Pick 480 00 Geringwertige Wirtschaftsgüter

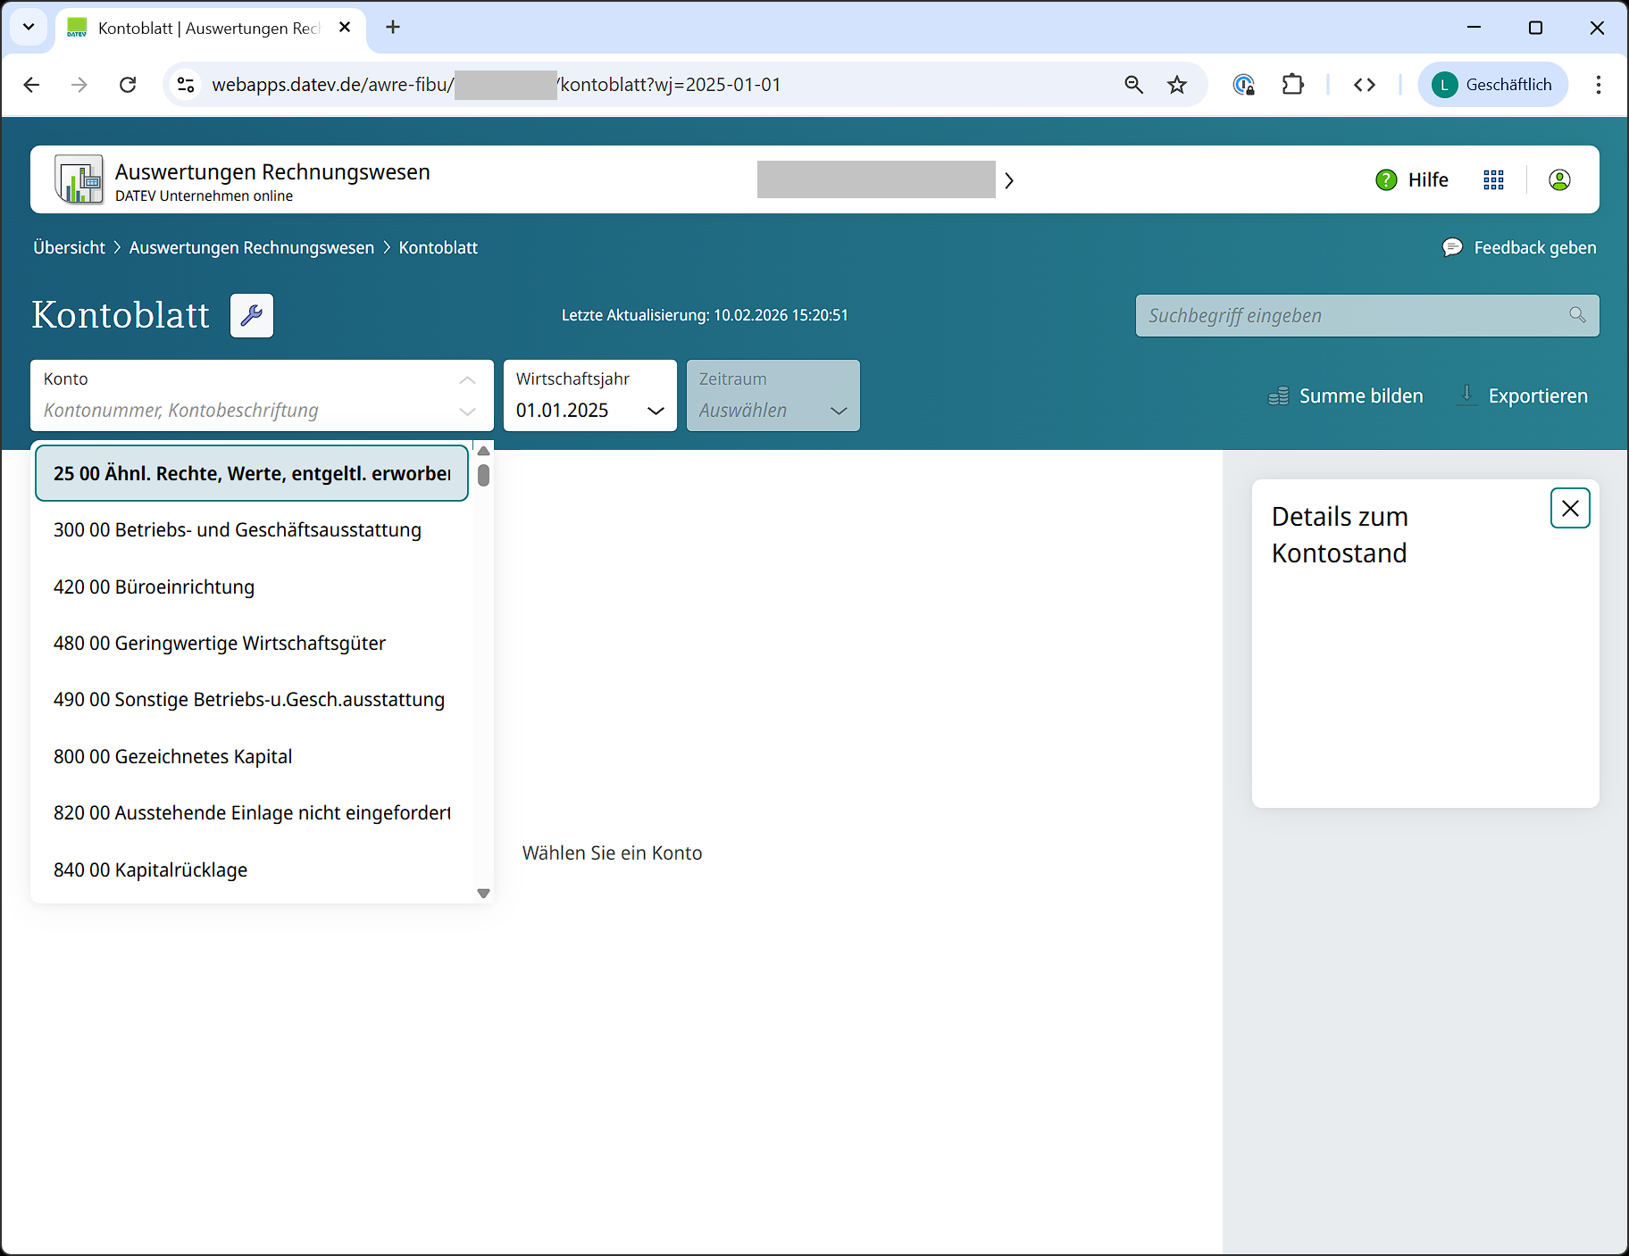point(252,644)
